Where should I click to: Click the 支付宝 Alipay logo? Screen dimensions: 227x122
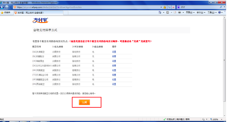click(40, 20)
